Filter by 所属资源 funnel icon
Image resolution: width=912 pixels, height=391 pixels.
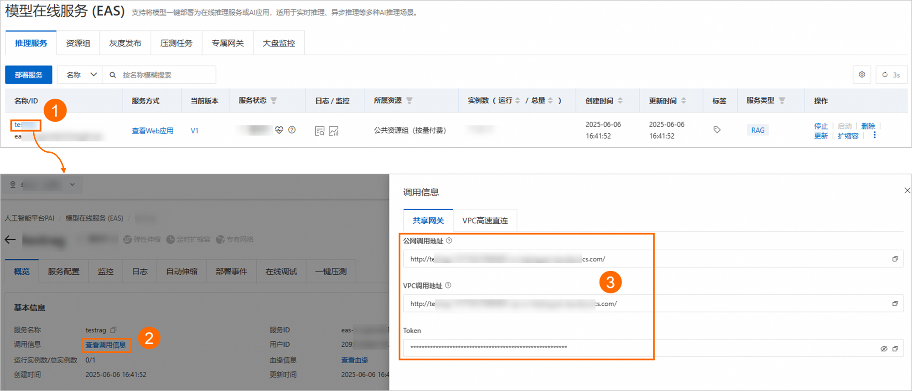coord(409,101)
